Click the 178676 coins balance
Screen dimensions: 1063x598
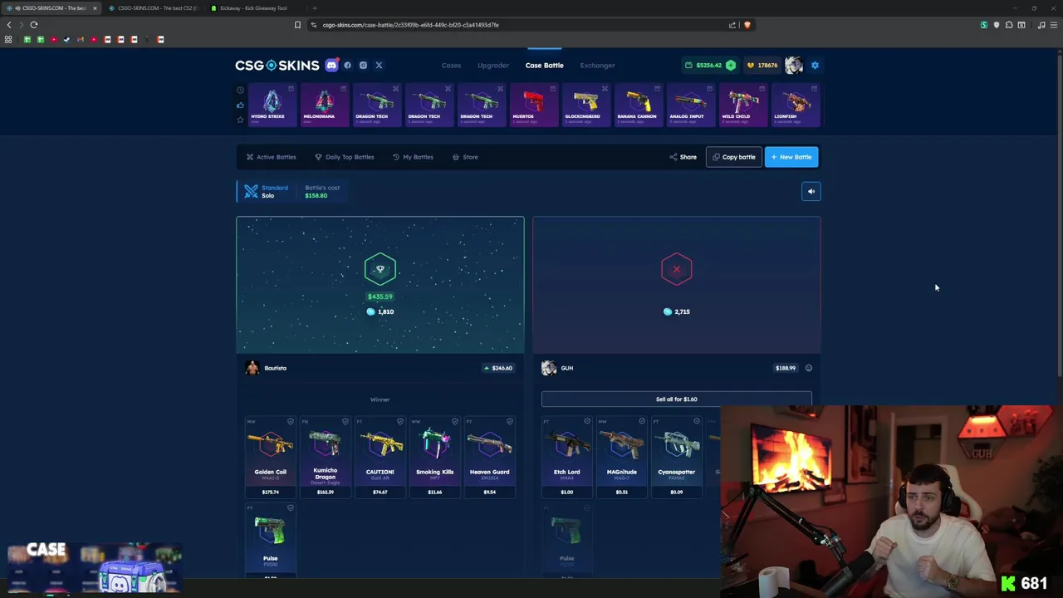point(762,65)
